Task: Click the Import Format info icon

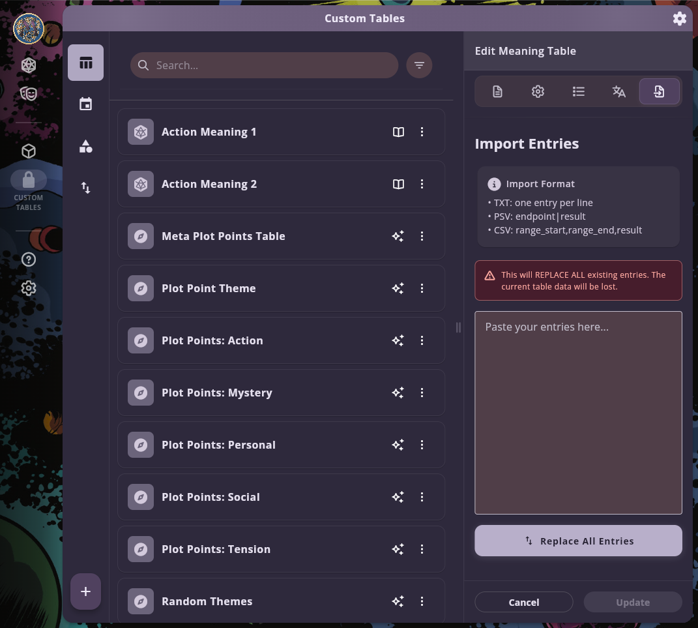Action: tap(493, 184)
